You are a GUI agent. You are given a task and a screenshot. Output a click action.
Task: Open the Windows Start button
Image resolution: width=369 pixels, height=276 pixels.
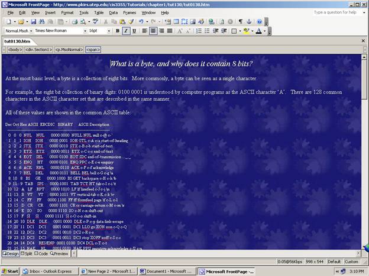10,271
